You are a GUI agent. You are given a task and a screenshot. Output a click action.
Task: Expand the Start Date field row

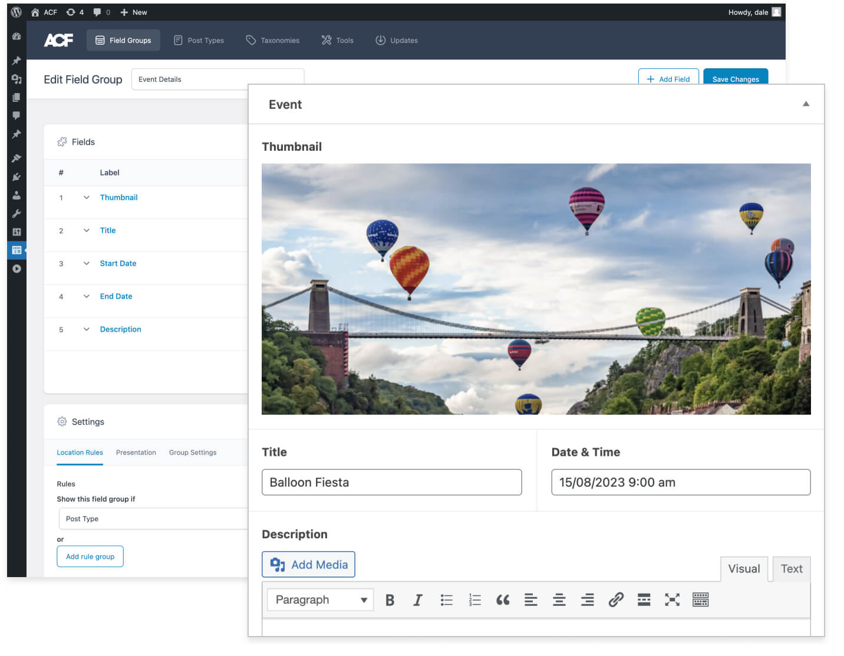pyautogui.click(x=87, y=263)
